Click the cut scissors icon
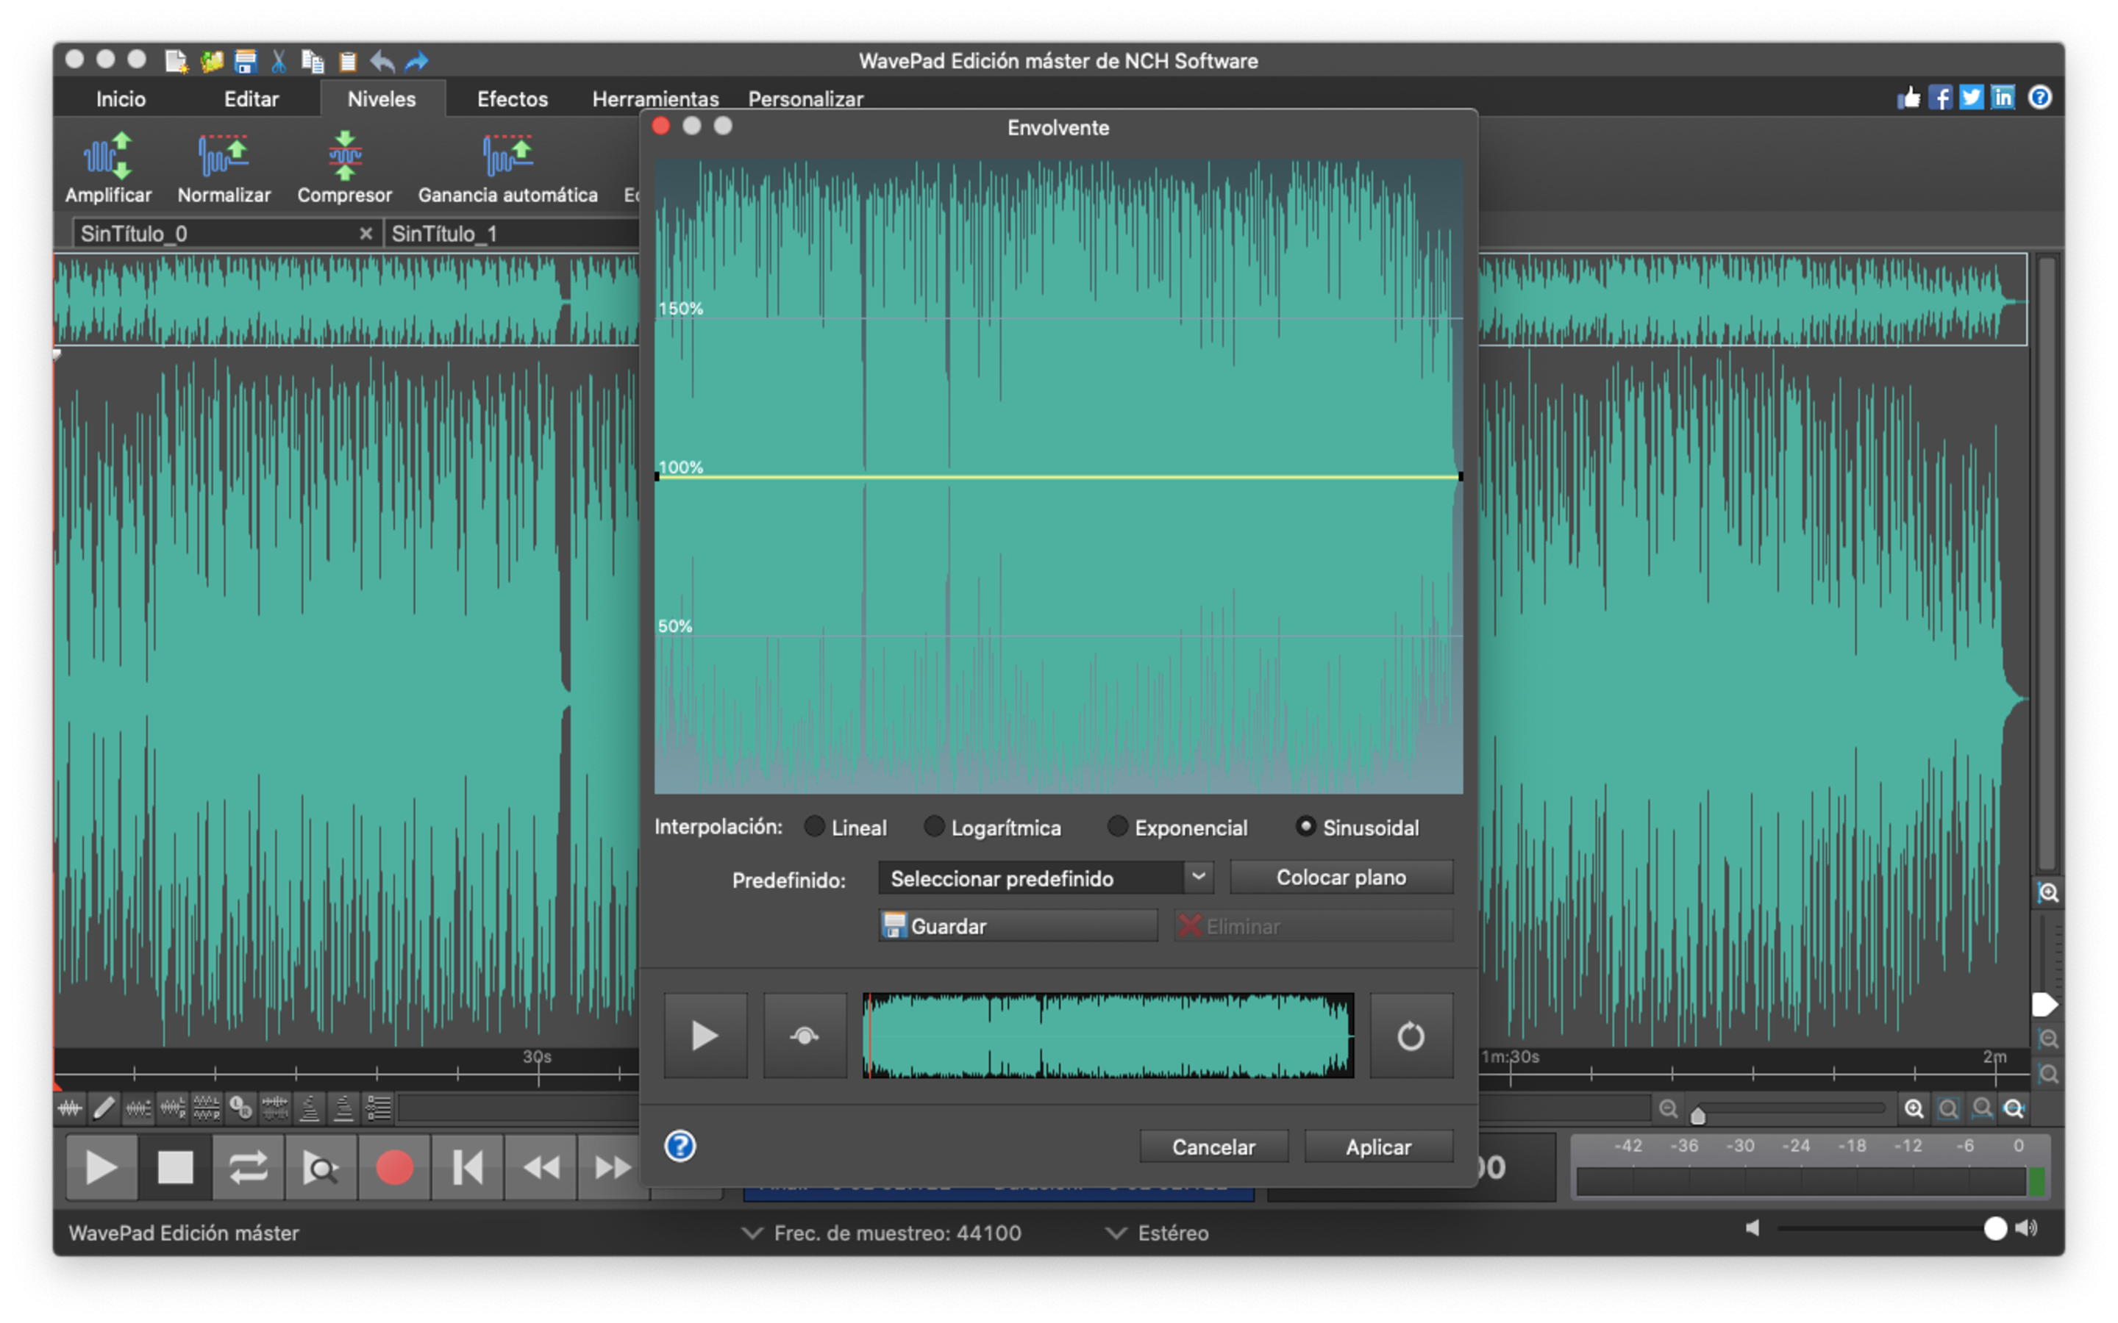Image resolution: width=2118 pixels, height=1323 pixels. click(x=278, y=61)
